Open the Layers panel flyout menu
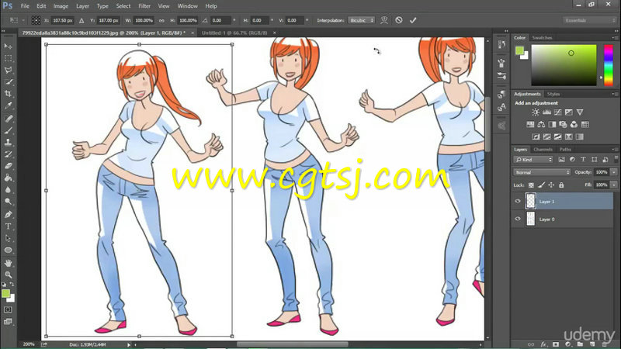The width and height of the screenshot is (621, 349). click(x=614, y=149)
